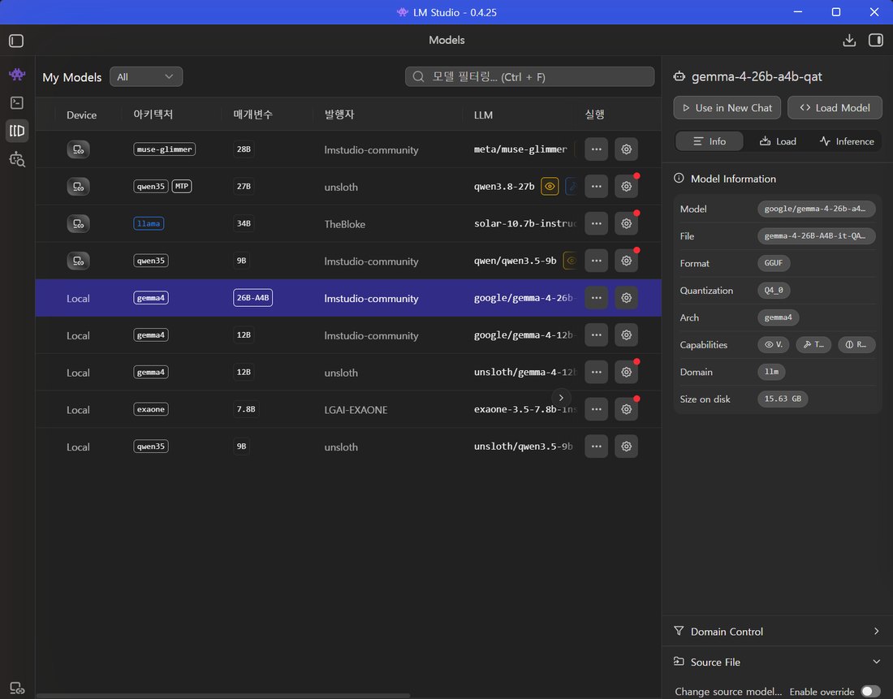
Task: Toggle the left sidebar panel icon
Action: [16, 41]
